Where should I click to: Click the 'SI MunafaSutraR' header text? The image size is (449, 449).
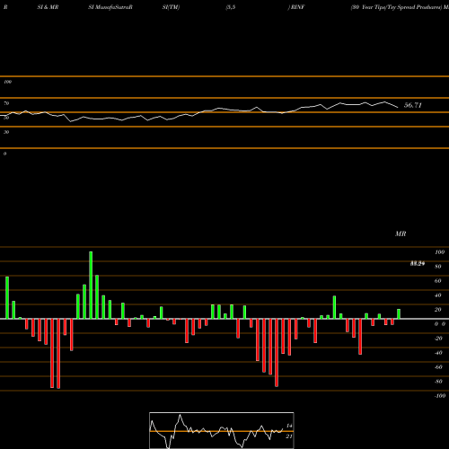coord(110,7)
